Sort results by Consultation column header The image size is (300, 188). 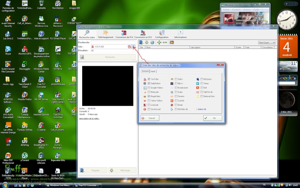coord(268,47)
